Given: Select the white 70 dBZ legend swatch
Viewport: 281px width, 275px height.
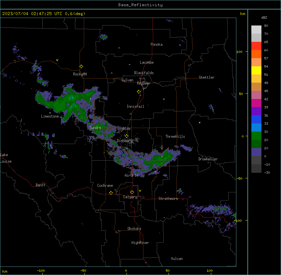Looking at the screenshot, I should 256,30.
